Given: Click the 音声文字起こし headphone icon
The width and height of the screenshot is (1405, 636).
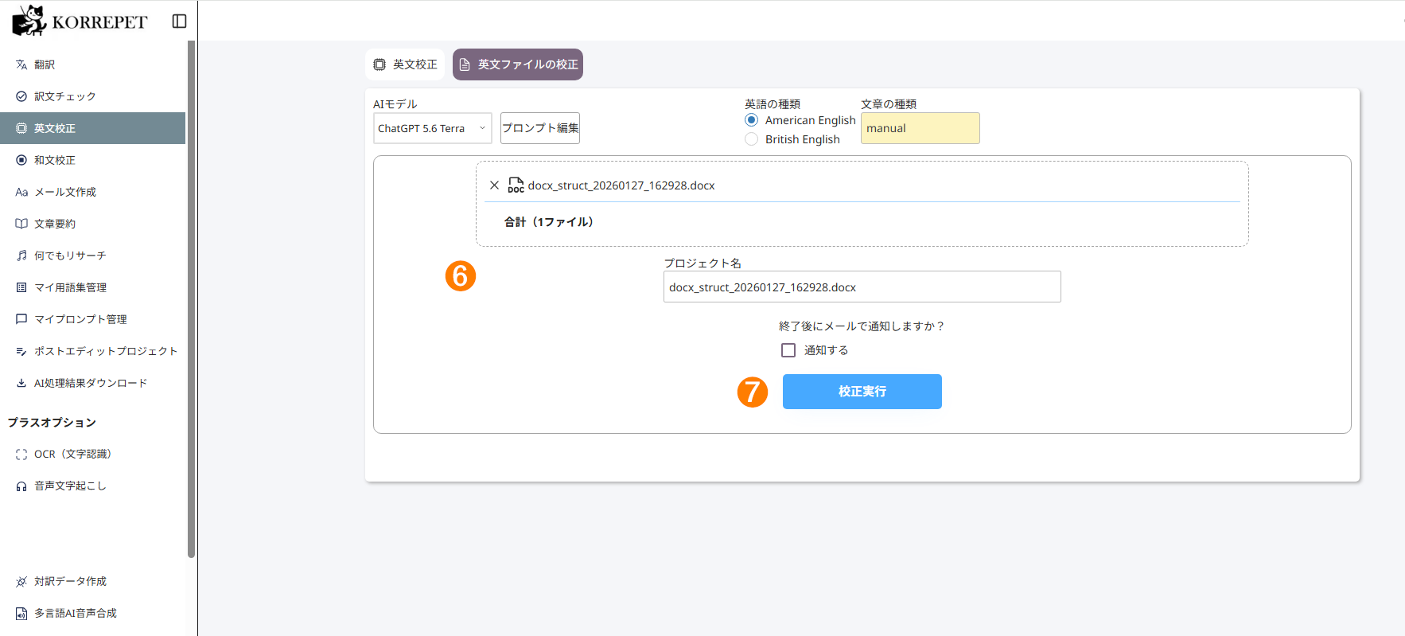Looking at the screenshot, I should click(21, 486).
